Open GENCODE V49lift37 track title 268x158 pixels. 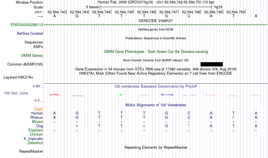pyautogui.click(x=156, y=21)
